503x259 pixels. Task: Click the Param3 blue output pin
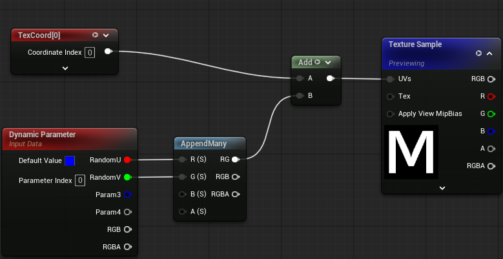click(127, 195)
